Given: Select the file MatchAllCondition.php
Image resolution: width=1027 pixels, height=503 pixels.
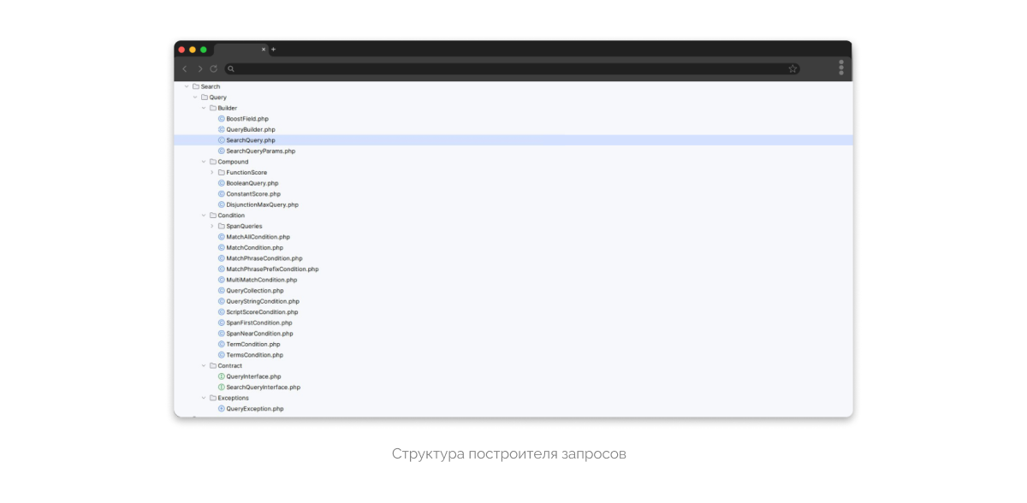Looking at the screenshot, I should (x=258, y=237).
